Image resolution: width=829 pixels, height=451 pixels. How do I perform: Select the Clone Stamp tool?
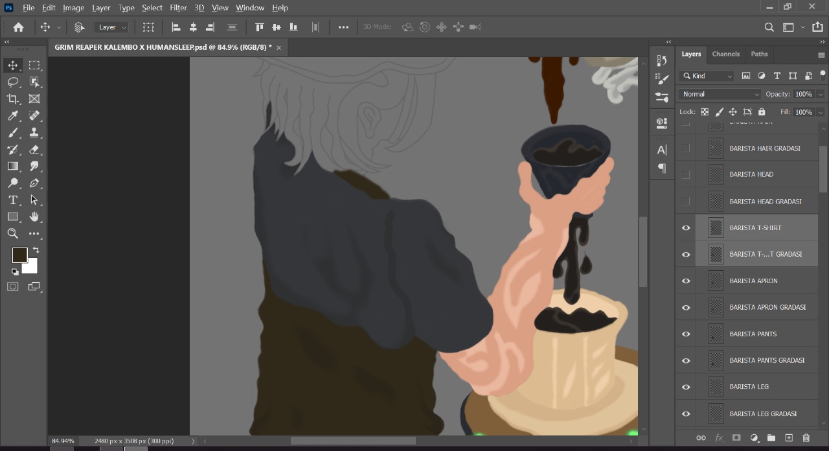[34, 132]
